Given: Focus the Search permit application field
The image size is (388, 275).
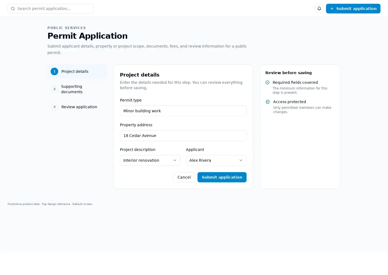Looking at the screenshot, I should point(51,9).
